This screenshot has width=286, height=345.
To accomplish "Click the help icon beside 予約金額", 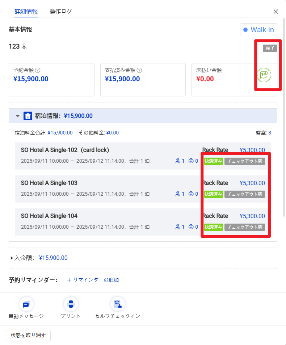I will (x=38, y=70).
